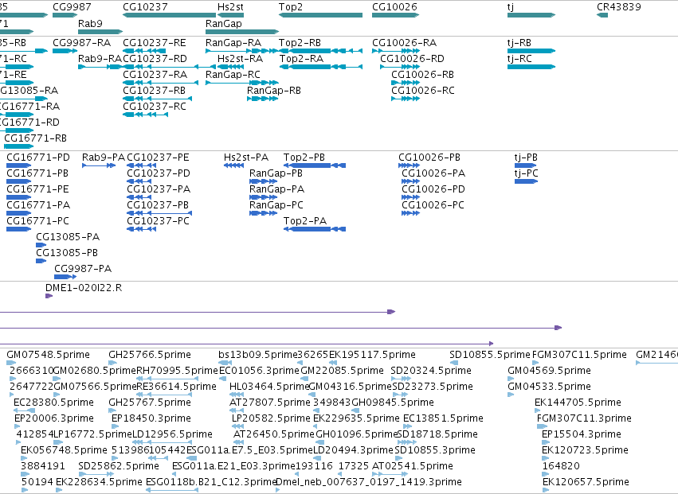Click the tj gene label
The height and width of the screenshot is (494, 678).
click(511, 7)
